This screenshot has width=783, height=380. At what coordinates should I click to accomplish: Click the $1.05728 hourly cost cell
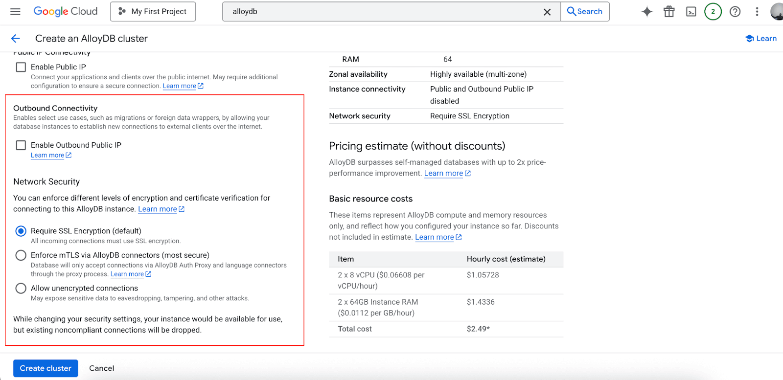[483, 275]
